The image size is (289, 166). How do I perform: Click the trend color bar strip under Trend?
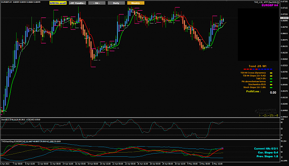pyautogui.click(x=258, y=69)
